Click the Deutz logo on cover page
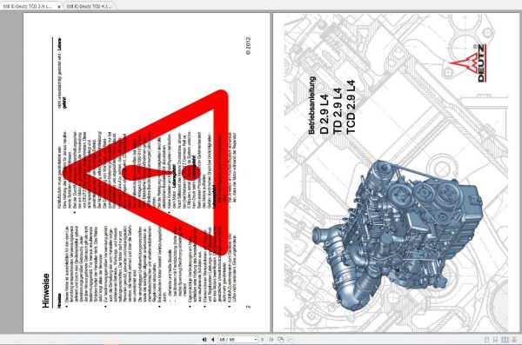 point(468,63)
